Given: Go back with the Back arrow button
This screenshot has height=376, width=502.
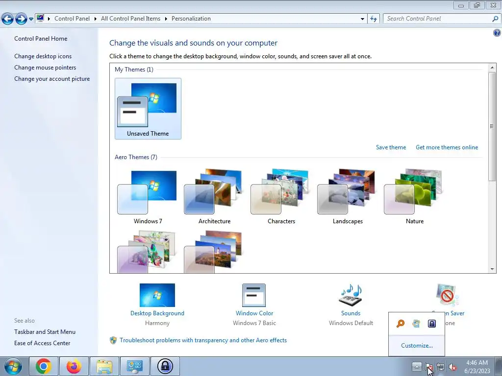Looking at the screenshot, I should [8, 19].
